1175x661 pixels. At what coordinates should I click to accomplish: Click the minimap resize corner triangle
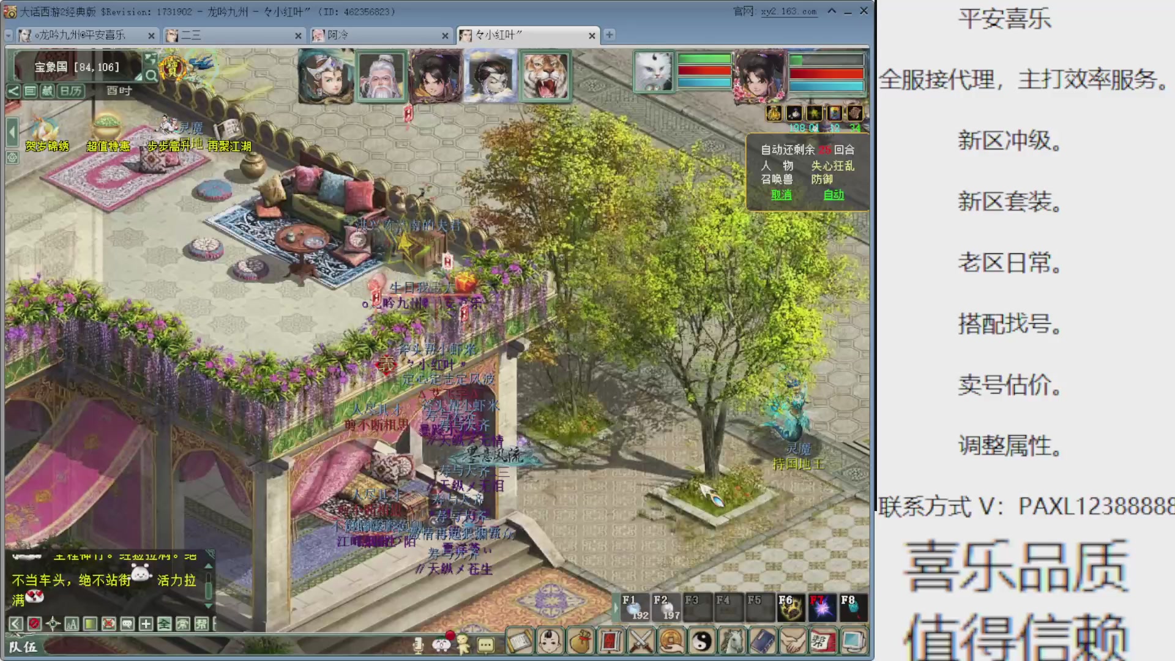point(139,76)
